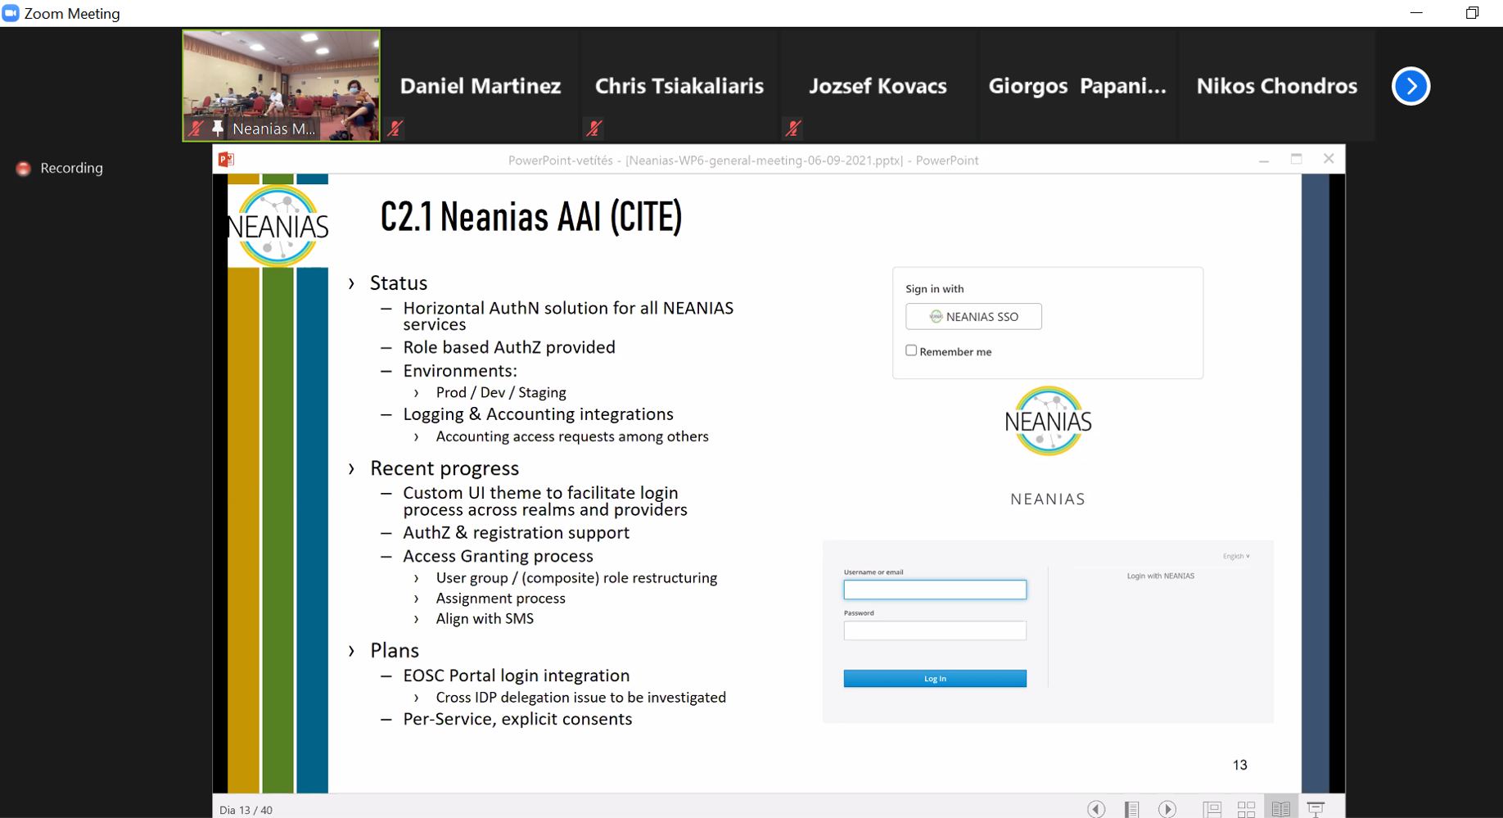Click the 'Status' heading on slide
1503x818 pixels.
[x=399, y=283]
